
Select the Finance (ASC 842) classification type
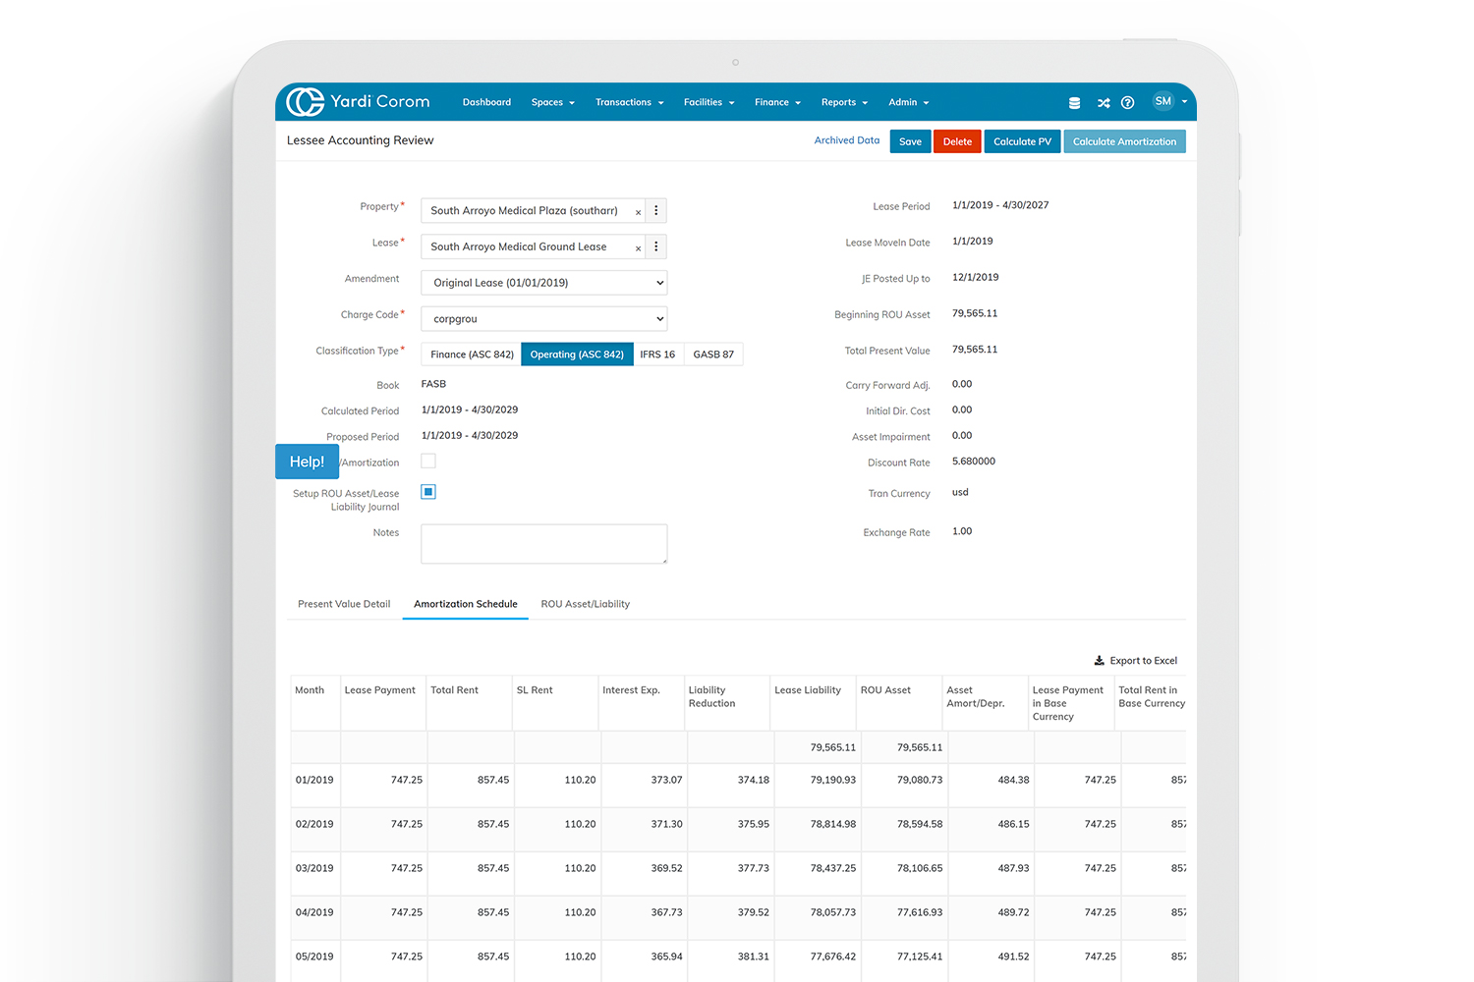tap(472, 355)
